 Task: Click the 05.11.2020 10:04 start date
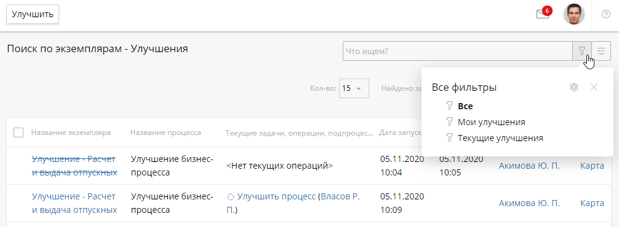click(402, 166)
